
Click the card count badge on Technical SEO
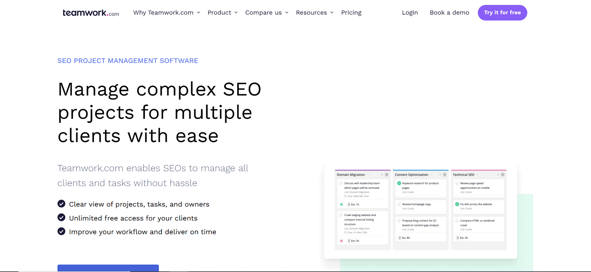tap(502, 174)
